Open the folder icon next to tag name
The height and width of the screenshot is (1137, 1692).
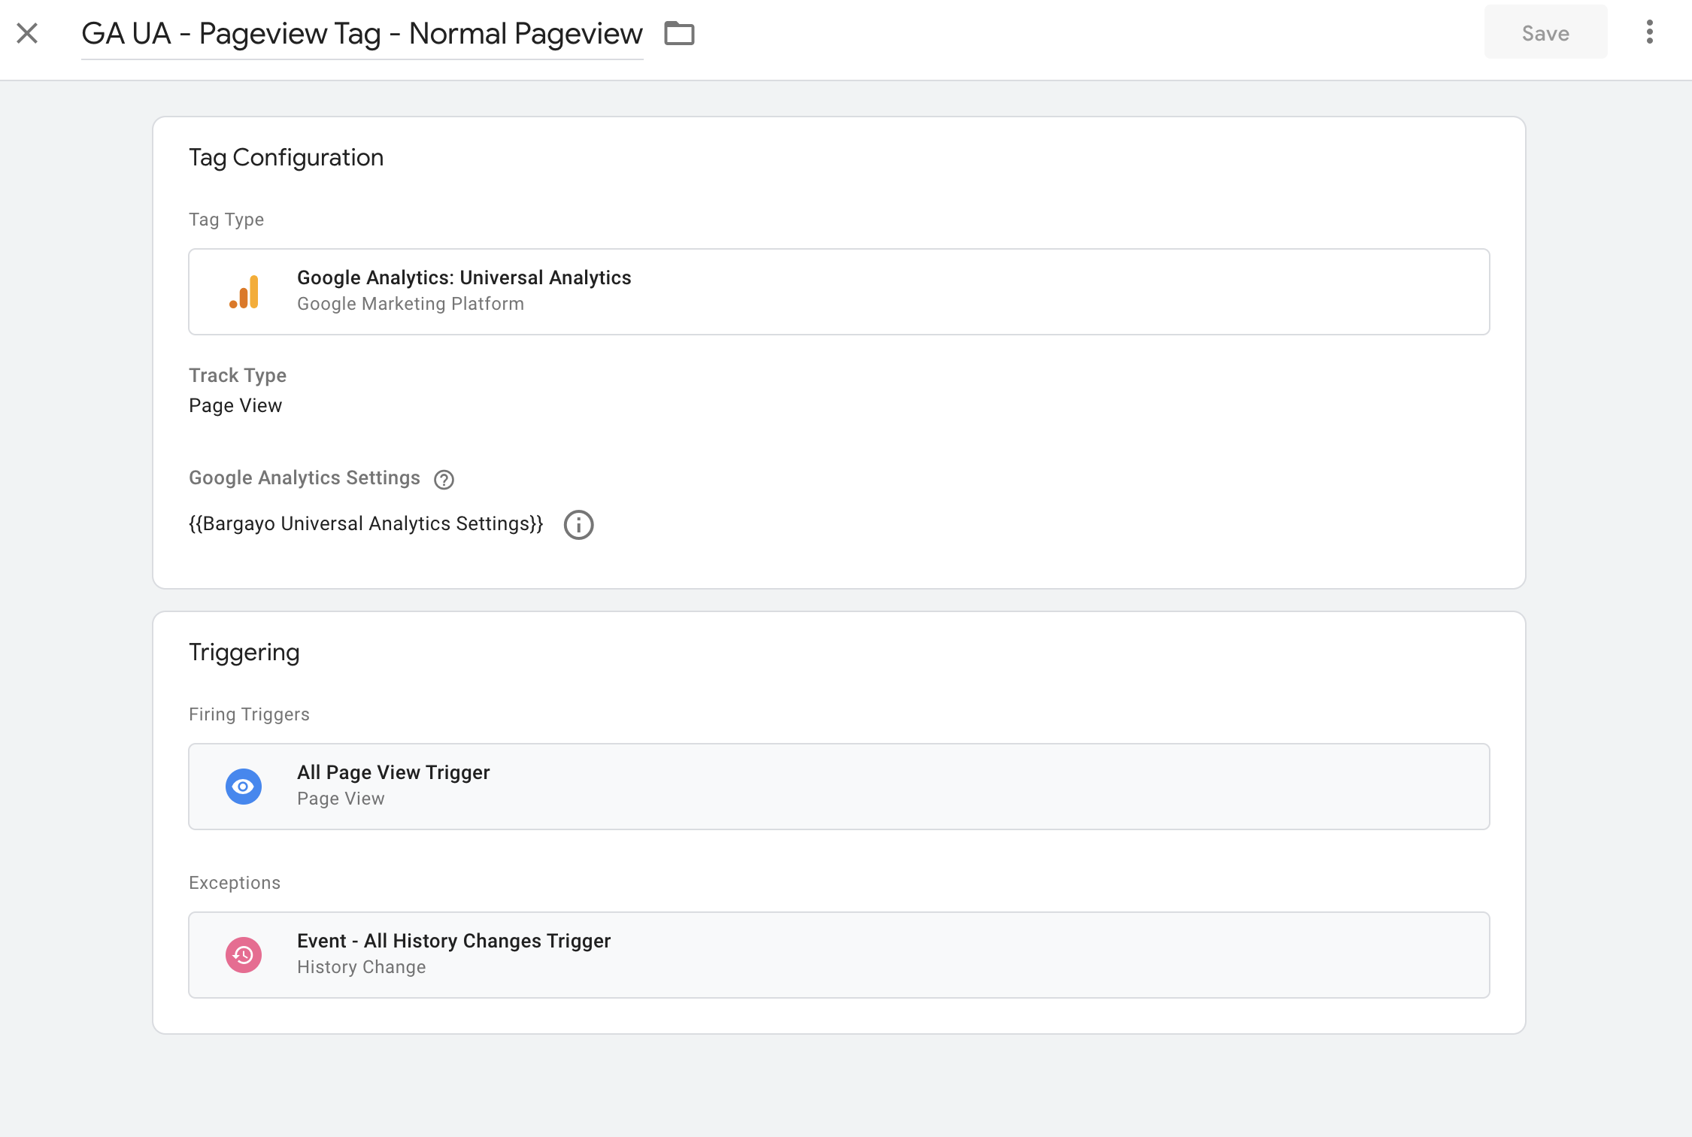(679, 34)
